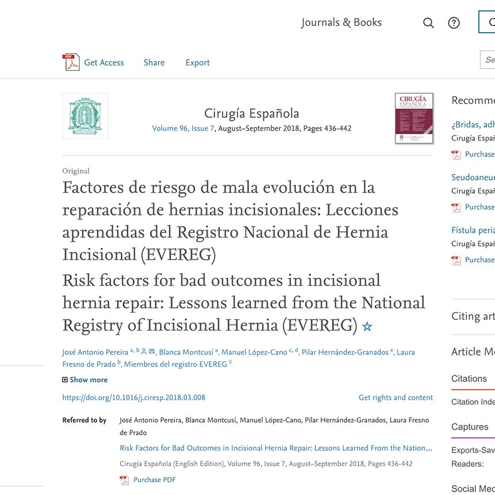This screenshot has height=495, width=495.
Task: Click the 'Referred to by' label
Action: tap(84, 420)
